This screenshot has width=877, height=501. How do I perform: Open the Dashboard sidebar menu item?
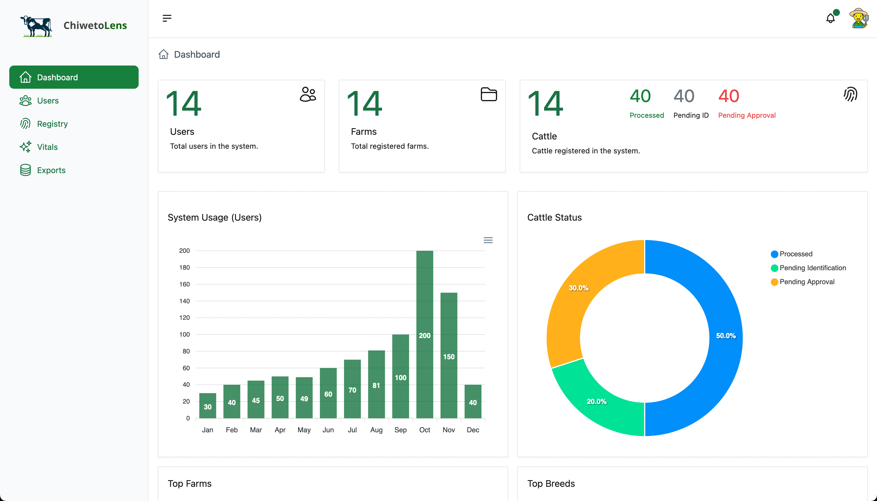[x=74, y=77]
